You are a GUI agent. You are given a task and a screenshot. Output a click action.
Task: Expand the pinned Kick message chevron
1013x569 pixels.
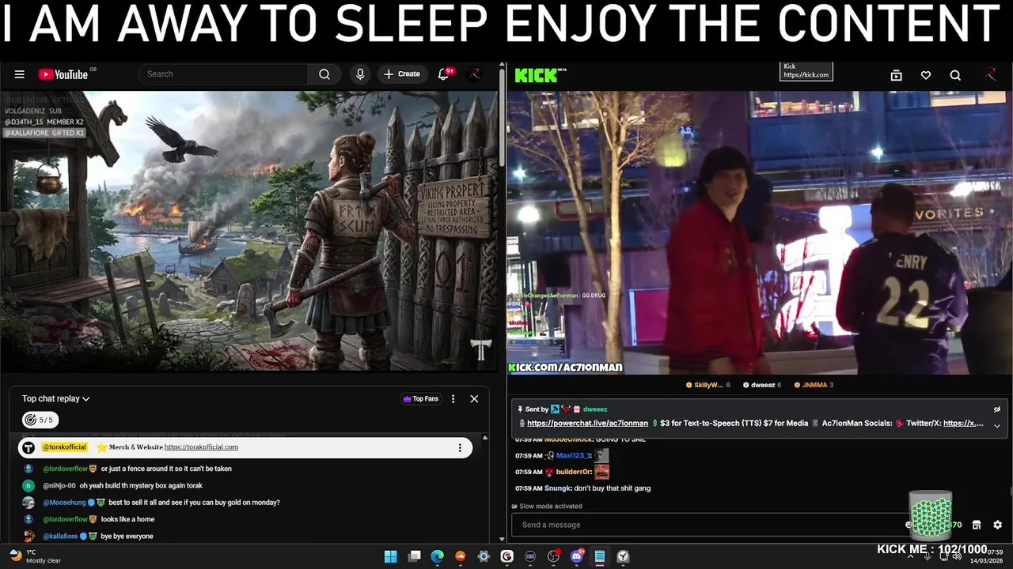point(997,425)
